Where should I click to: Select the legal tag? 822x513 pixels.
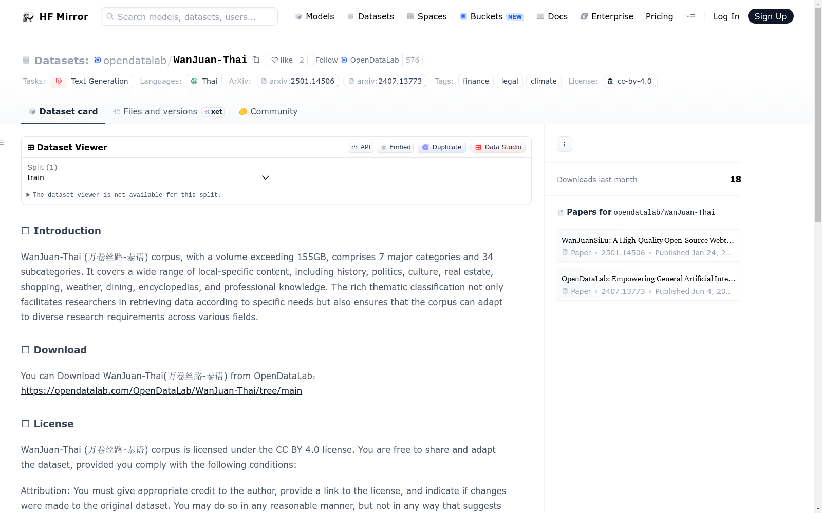click(510, 81)
